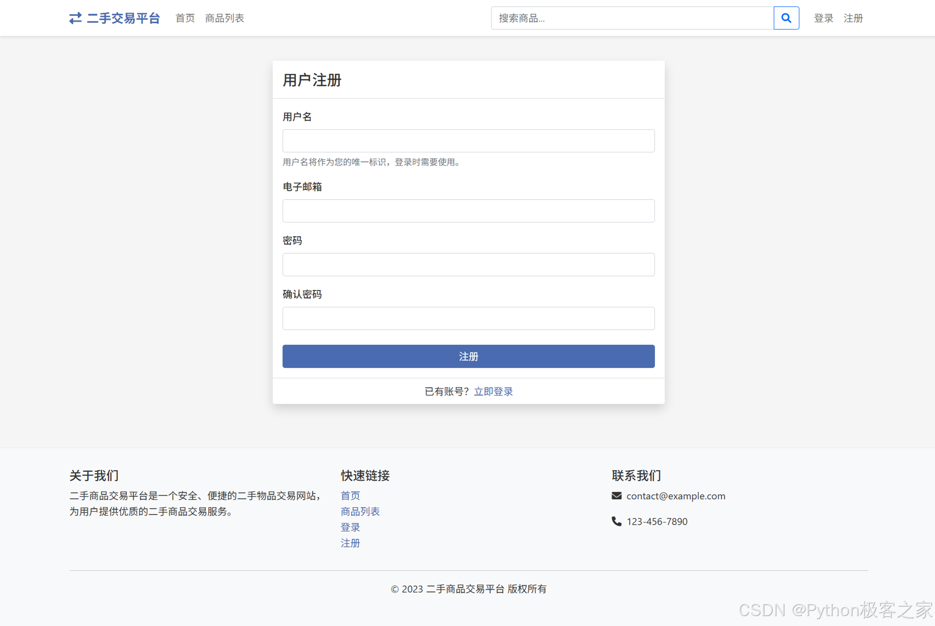Go to 登录 in the header

coord(823,18)
